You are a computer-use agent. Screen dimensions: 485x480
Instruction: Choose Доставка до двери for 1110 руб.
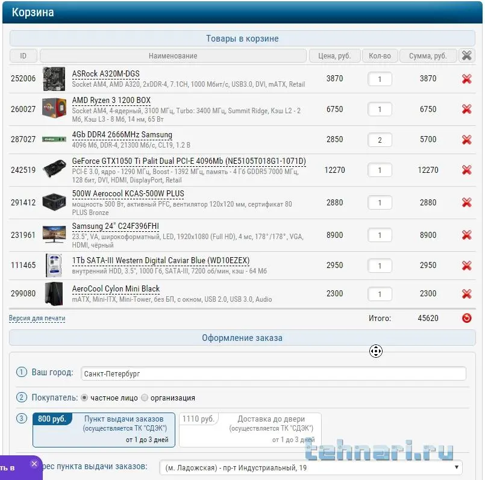click(250, 430)
